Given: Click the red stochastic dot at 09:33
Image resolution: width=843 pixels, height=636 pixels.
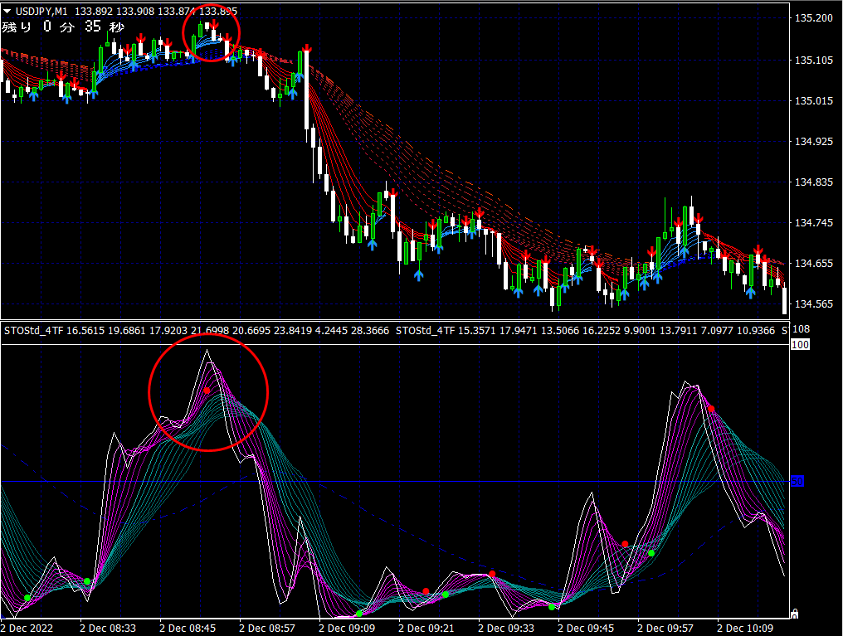Looking at the screenshot, I should click(x=492, y=575).
